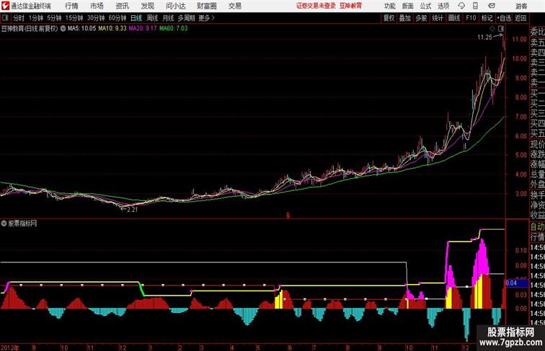Viewport: 545px width, 351px height.
Task: Click the 多股 multi-stock button
Action: click(421, 18)
